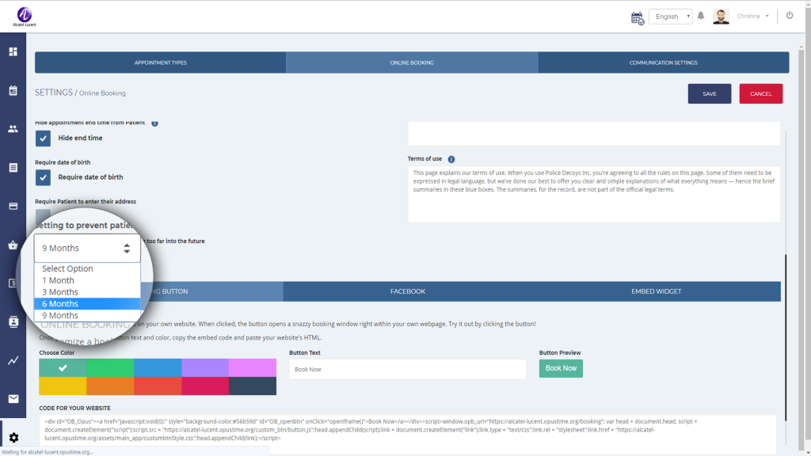Image resolution: width=811 pixels, height=456 pixels.
Task: Choose the bright green color swatch
Action: (x=110, y=367)
